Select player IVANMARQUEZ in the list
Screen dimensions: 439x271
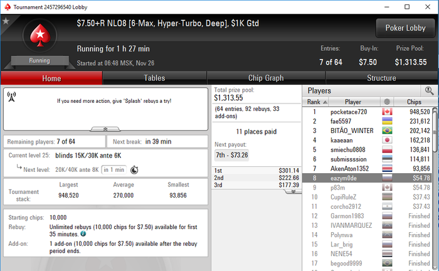[367, 226]
